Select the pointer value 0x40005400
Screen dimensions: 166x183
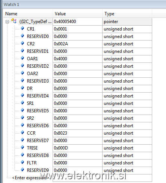pyautogui.click(x=65, y=22)
